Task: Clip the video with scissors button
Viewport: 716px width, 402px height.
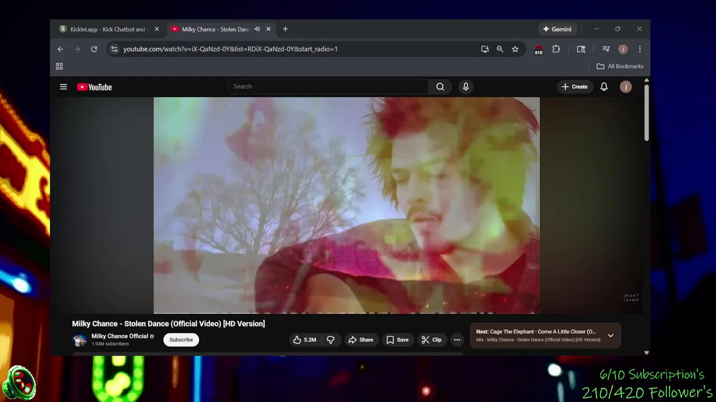Action: click(431, 339)
